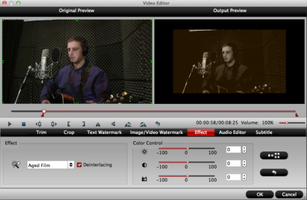Click the OK button

click(259, 194)
